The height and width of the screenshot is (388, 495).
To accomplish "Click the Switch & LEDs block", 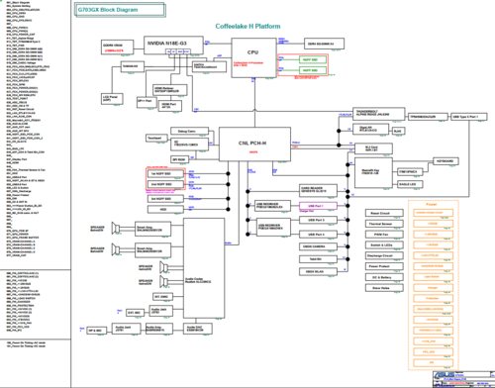I will 384,245.
